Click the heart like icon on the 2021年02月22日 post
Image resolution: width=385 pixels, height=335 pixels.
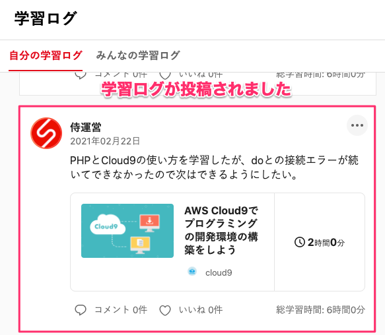point(165,310)
